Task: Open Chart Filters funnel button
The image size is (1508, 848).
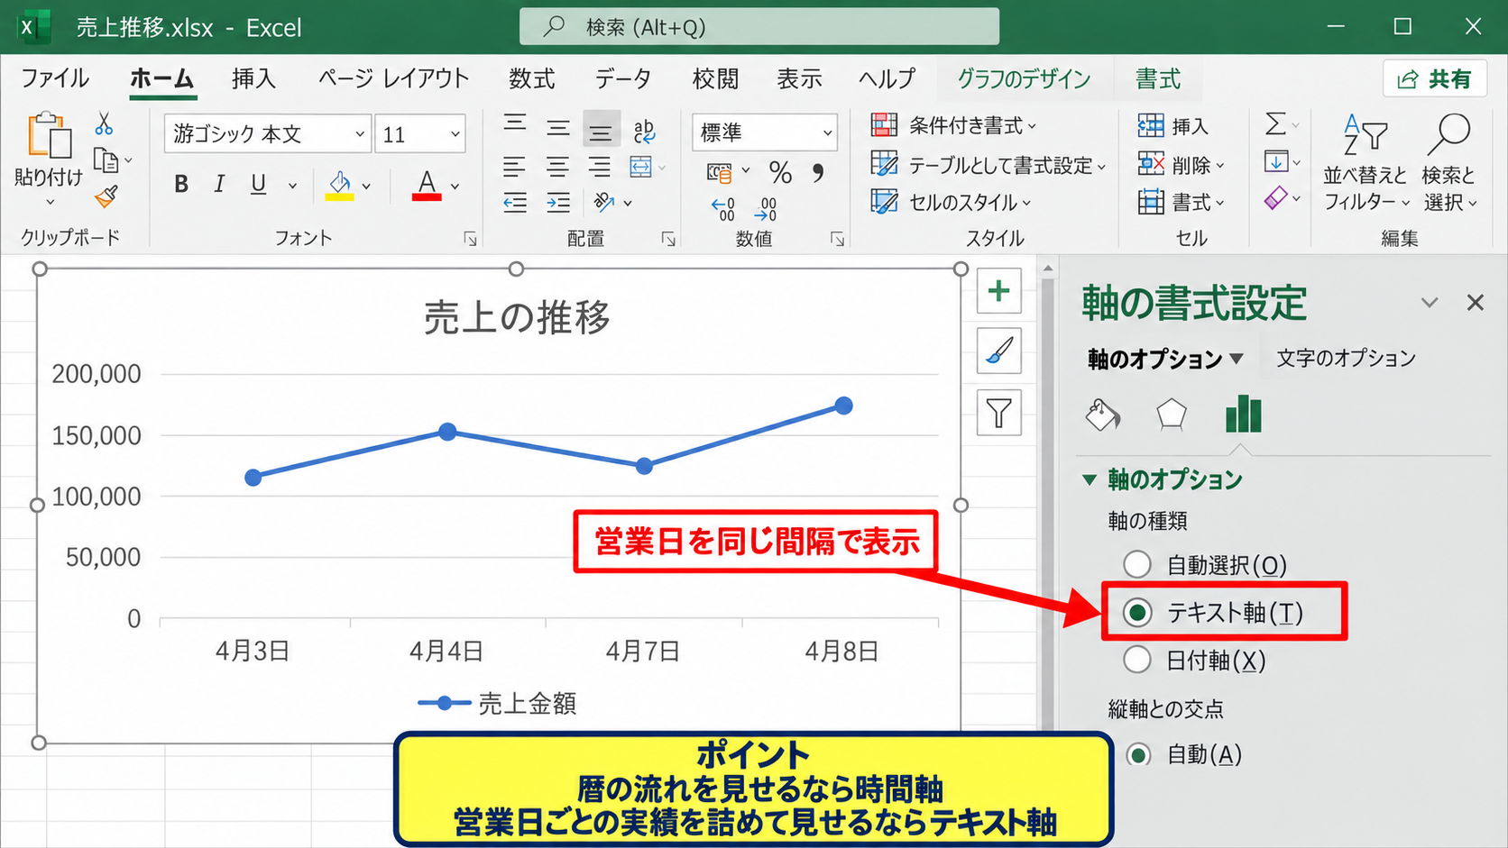Action: coord(998,413)
